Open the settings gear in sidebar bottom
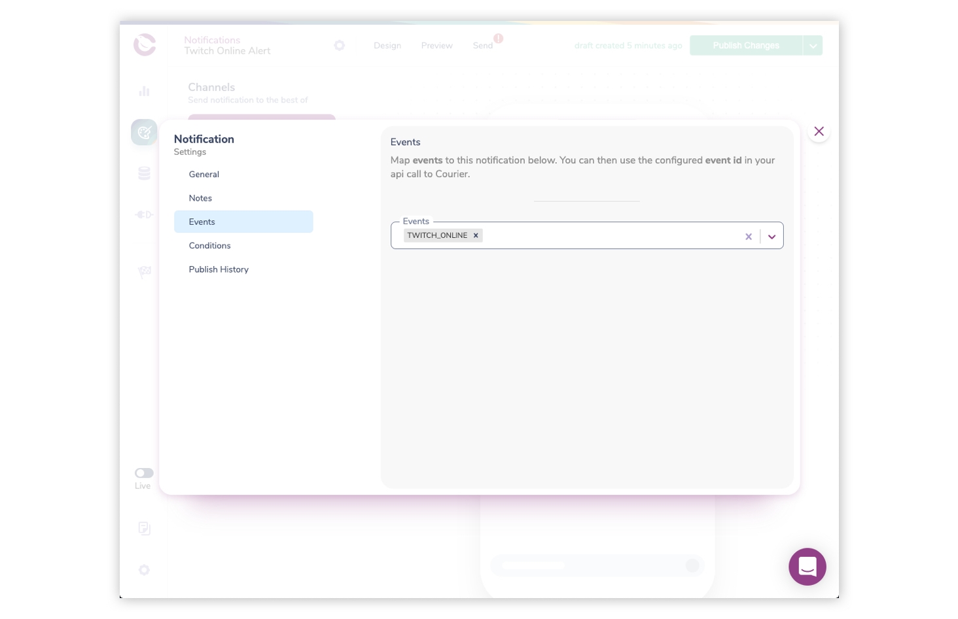Screen dimensions: 958x619 [x=144, y=570]
